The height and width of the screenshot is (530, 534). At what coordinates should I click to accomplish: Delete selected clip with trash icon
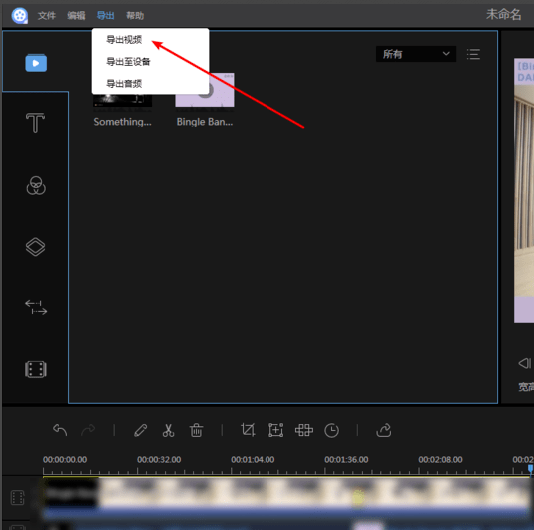click(197, 430)
